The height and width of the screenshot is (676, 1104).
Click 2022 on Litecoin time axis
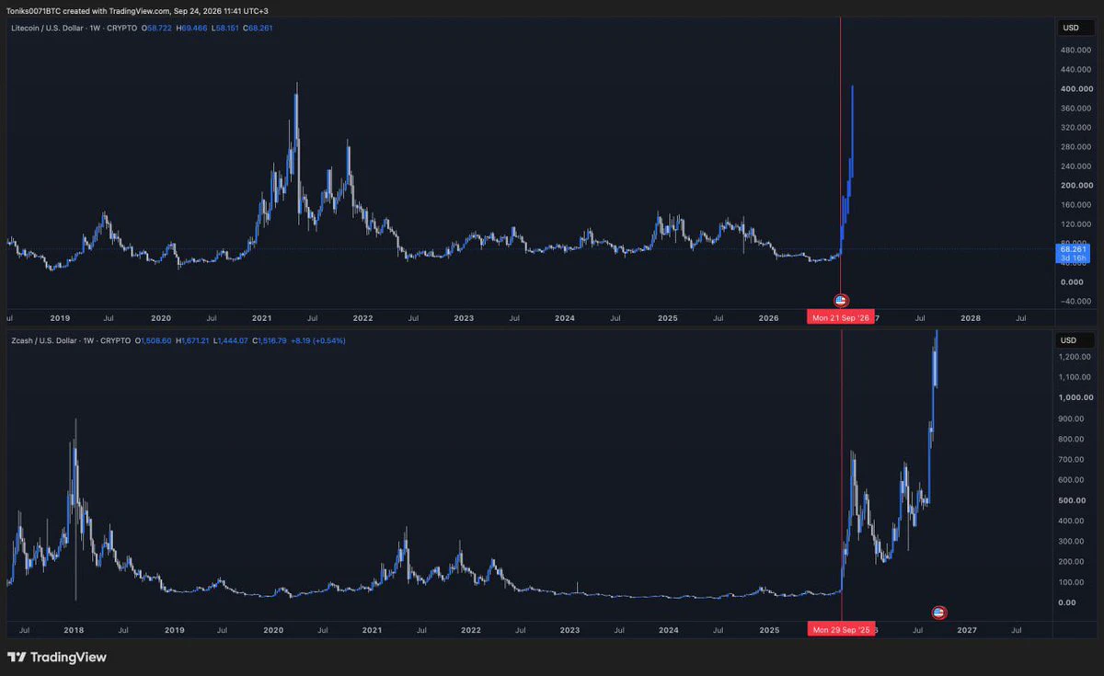click(362, 317)
